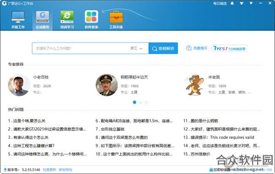Select second expert carousel page dot

point(140,102)
